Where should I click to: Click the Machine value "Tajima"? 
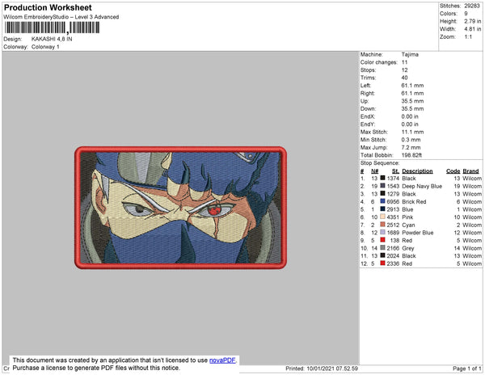[x=410, y=54]
